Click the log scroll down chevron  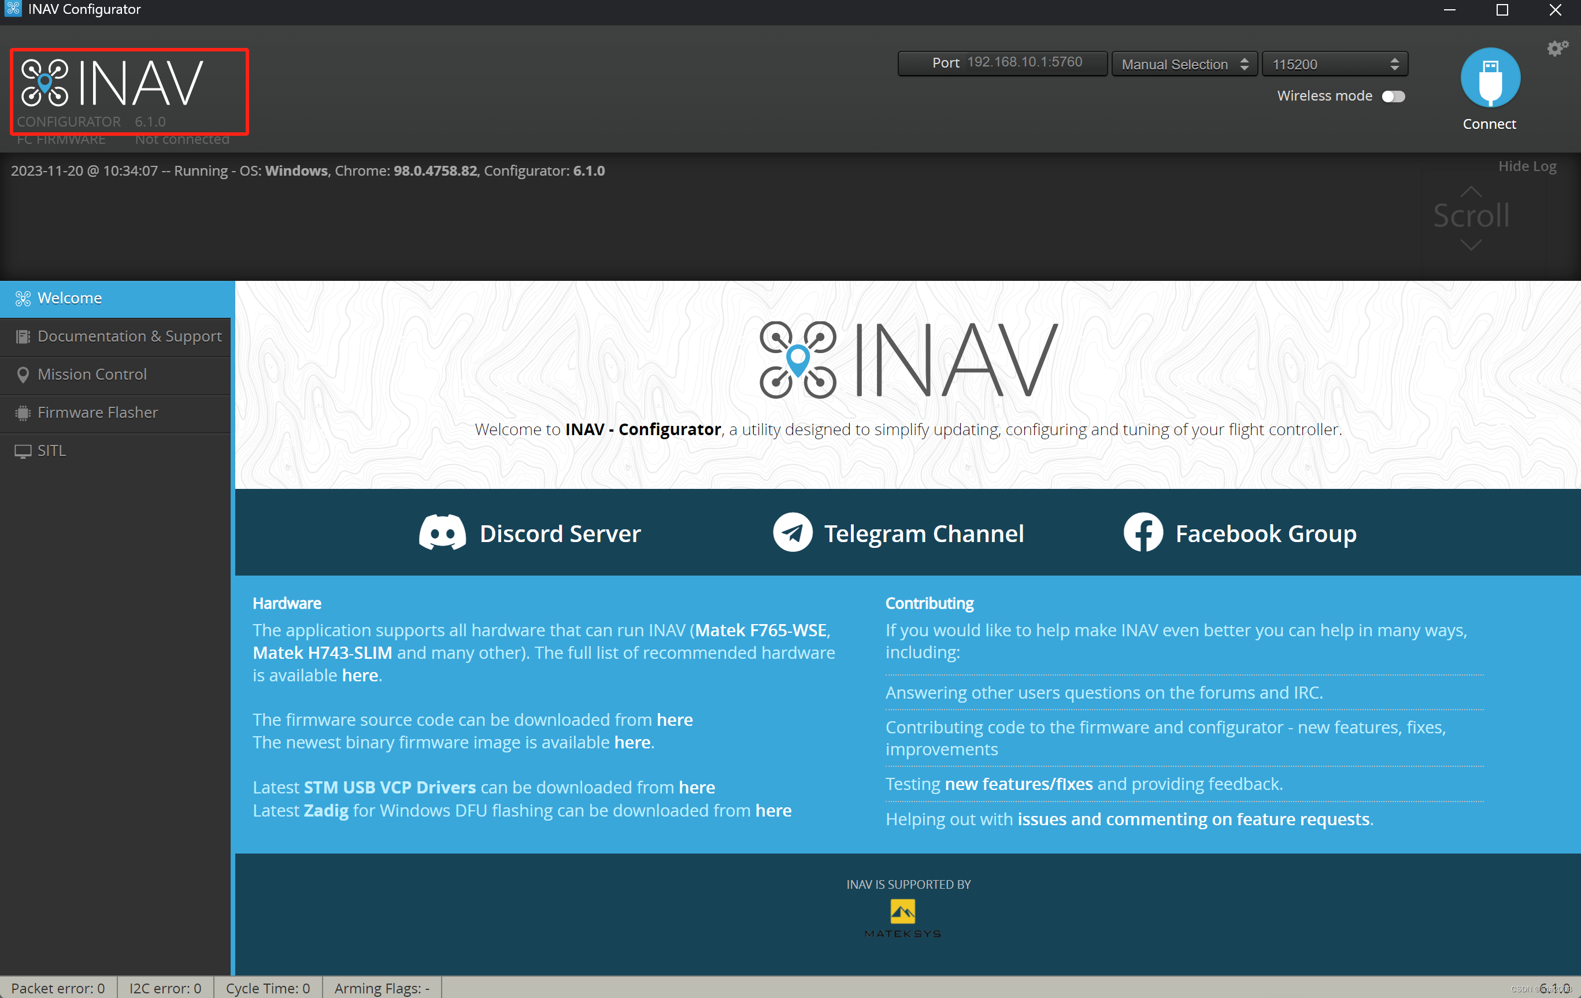click(1471, 246)
